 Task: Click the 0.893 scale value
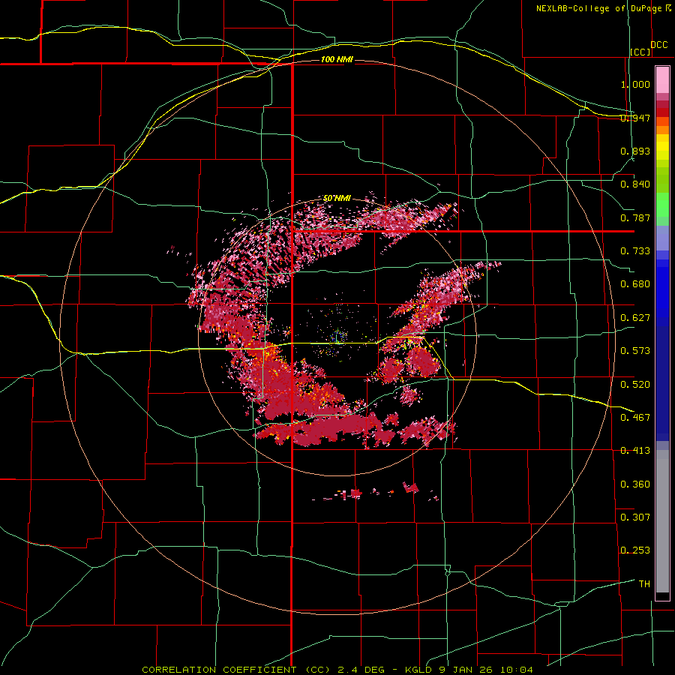pos(635,151)
